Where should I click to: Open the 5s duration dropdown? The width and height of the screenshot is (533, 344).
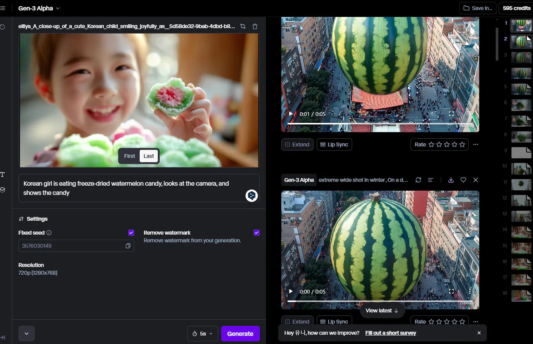click(203, 334)
